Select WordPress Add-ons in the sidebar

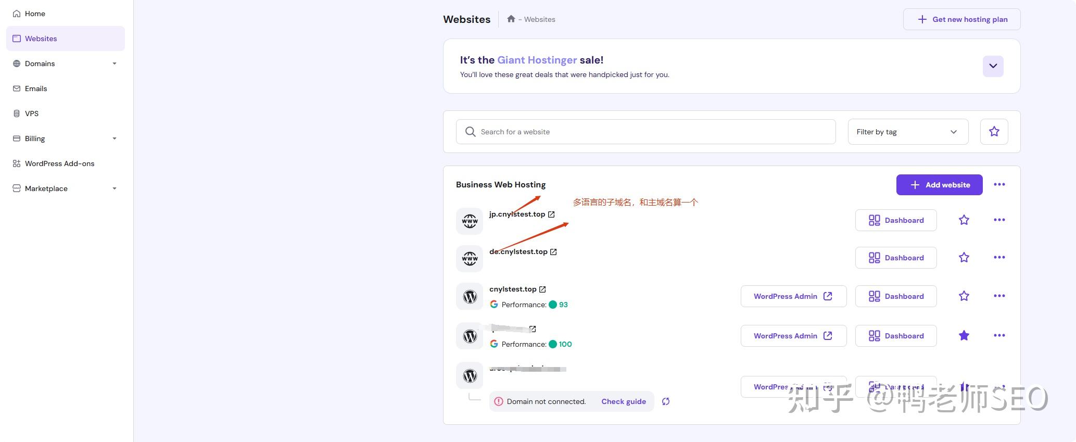pos(59,163)
